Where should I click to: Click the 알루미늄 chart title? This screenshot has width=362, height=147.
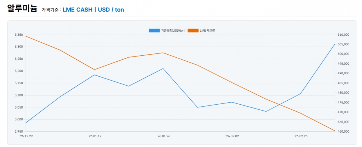tap(22, 9)
